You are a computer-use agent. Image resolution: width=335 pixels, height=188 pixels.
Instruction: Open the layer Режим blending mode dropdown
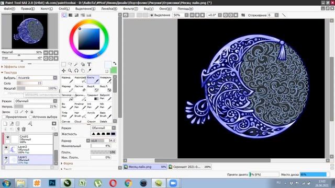(55, 101)
